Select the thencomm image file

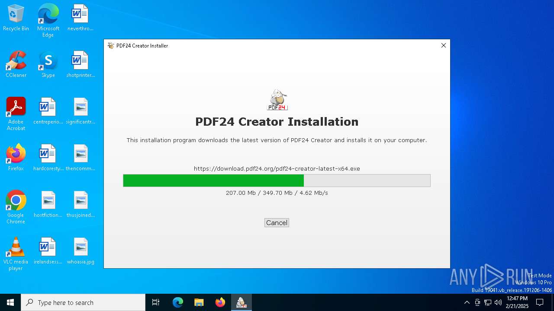[81, 158]
